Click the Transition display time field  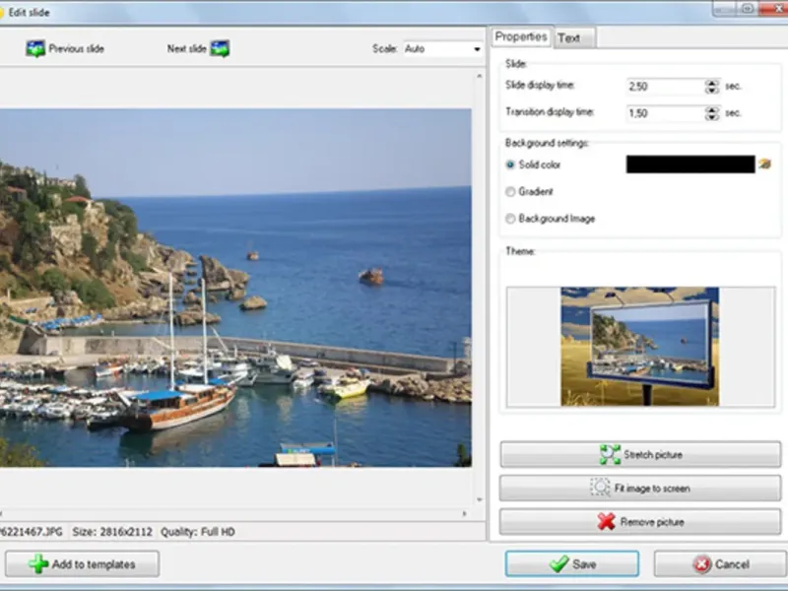click(x=665, y=113)
